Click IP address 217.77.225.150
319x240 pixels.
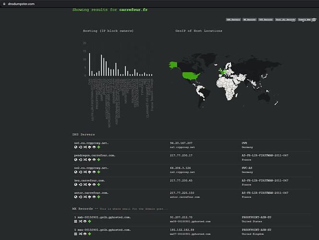point(182,193)
